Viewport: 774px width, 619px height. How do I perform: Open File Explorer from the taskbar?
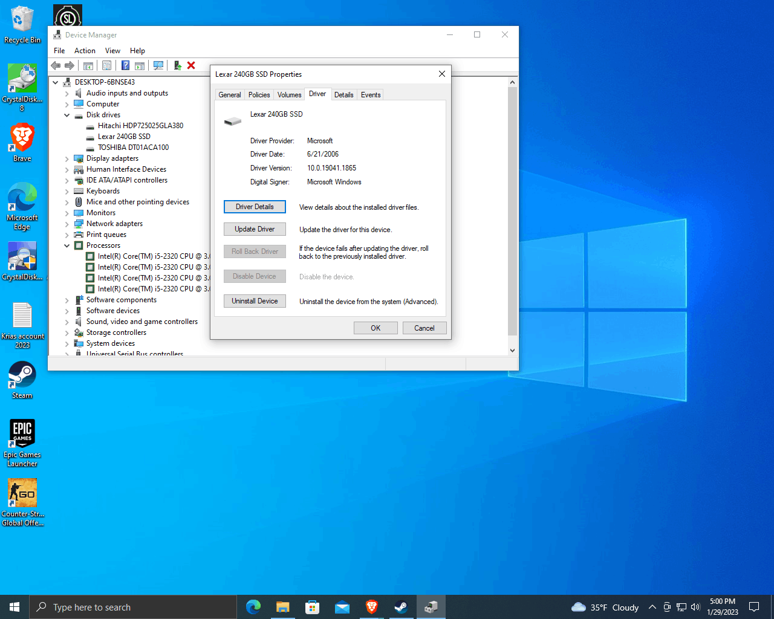click(283, 607)
